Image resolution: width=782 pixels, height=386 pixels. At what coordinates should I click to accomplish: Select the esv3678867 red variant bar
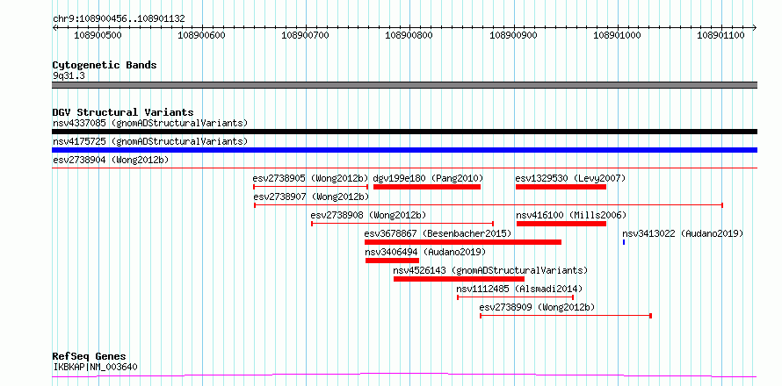(x=463, y=242)
